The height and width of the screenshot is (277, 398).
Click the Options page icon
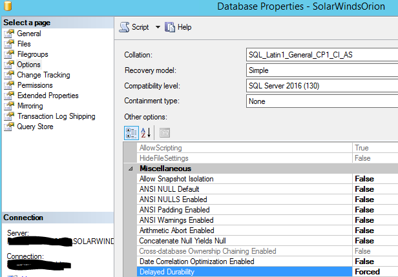pyautogui.click(x=9, y=65)
